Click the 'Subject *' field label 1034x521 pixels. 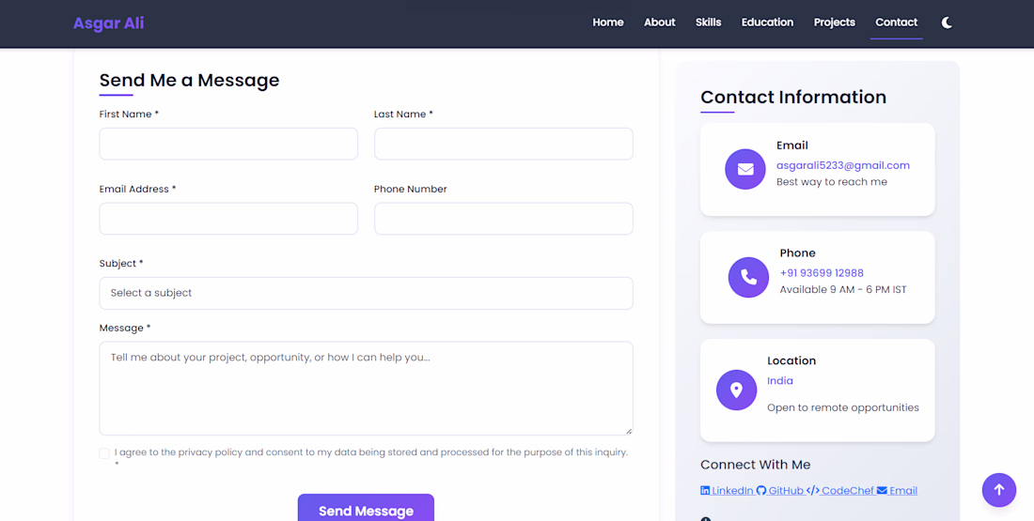pos(121,263)
